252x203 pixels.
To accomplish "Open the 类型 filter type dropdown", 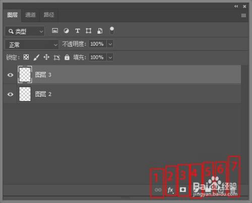I will click(25, 31).
